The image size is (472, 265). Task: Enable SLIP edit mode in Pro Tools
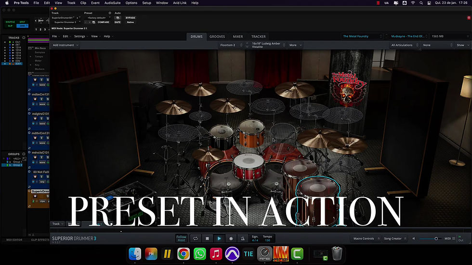pos(10,26)
